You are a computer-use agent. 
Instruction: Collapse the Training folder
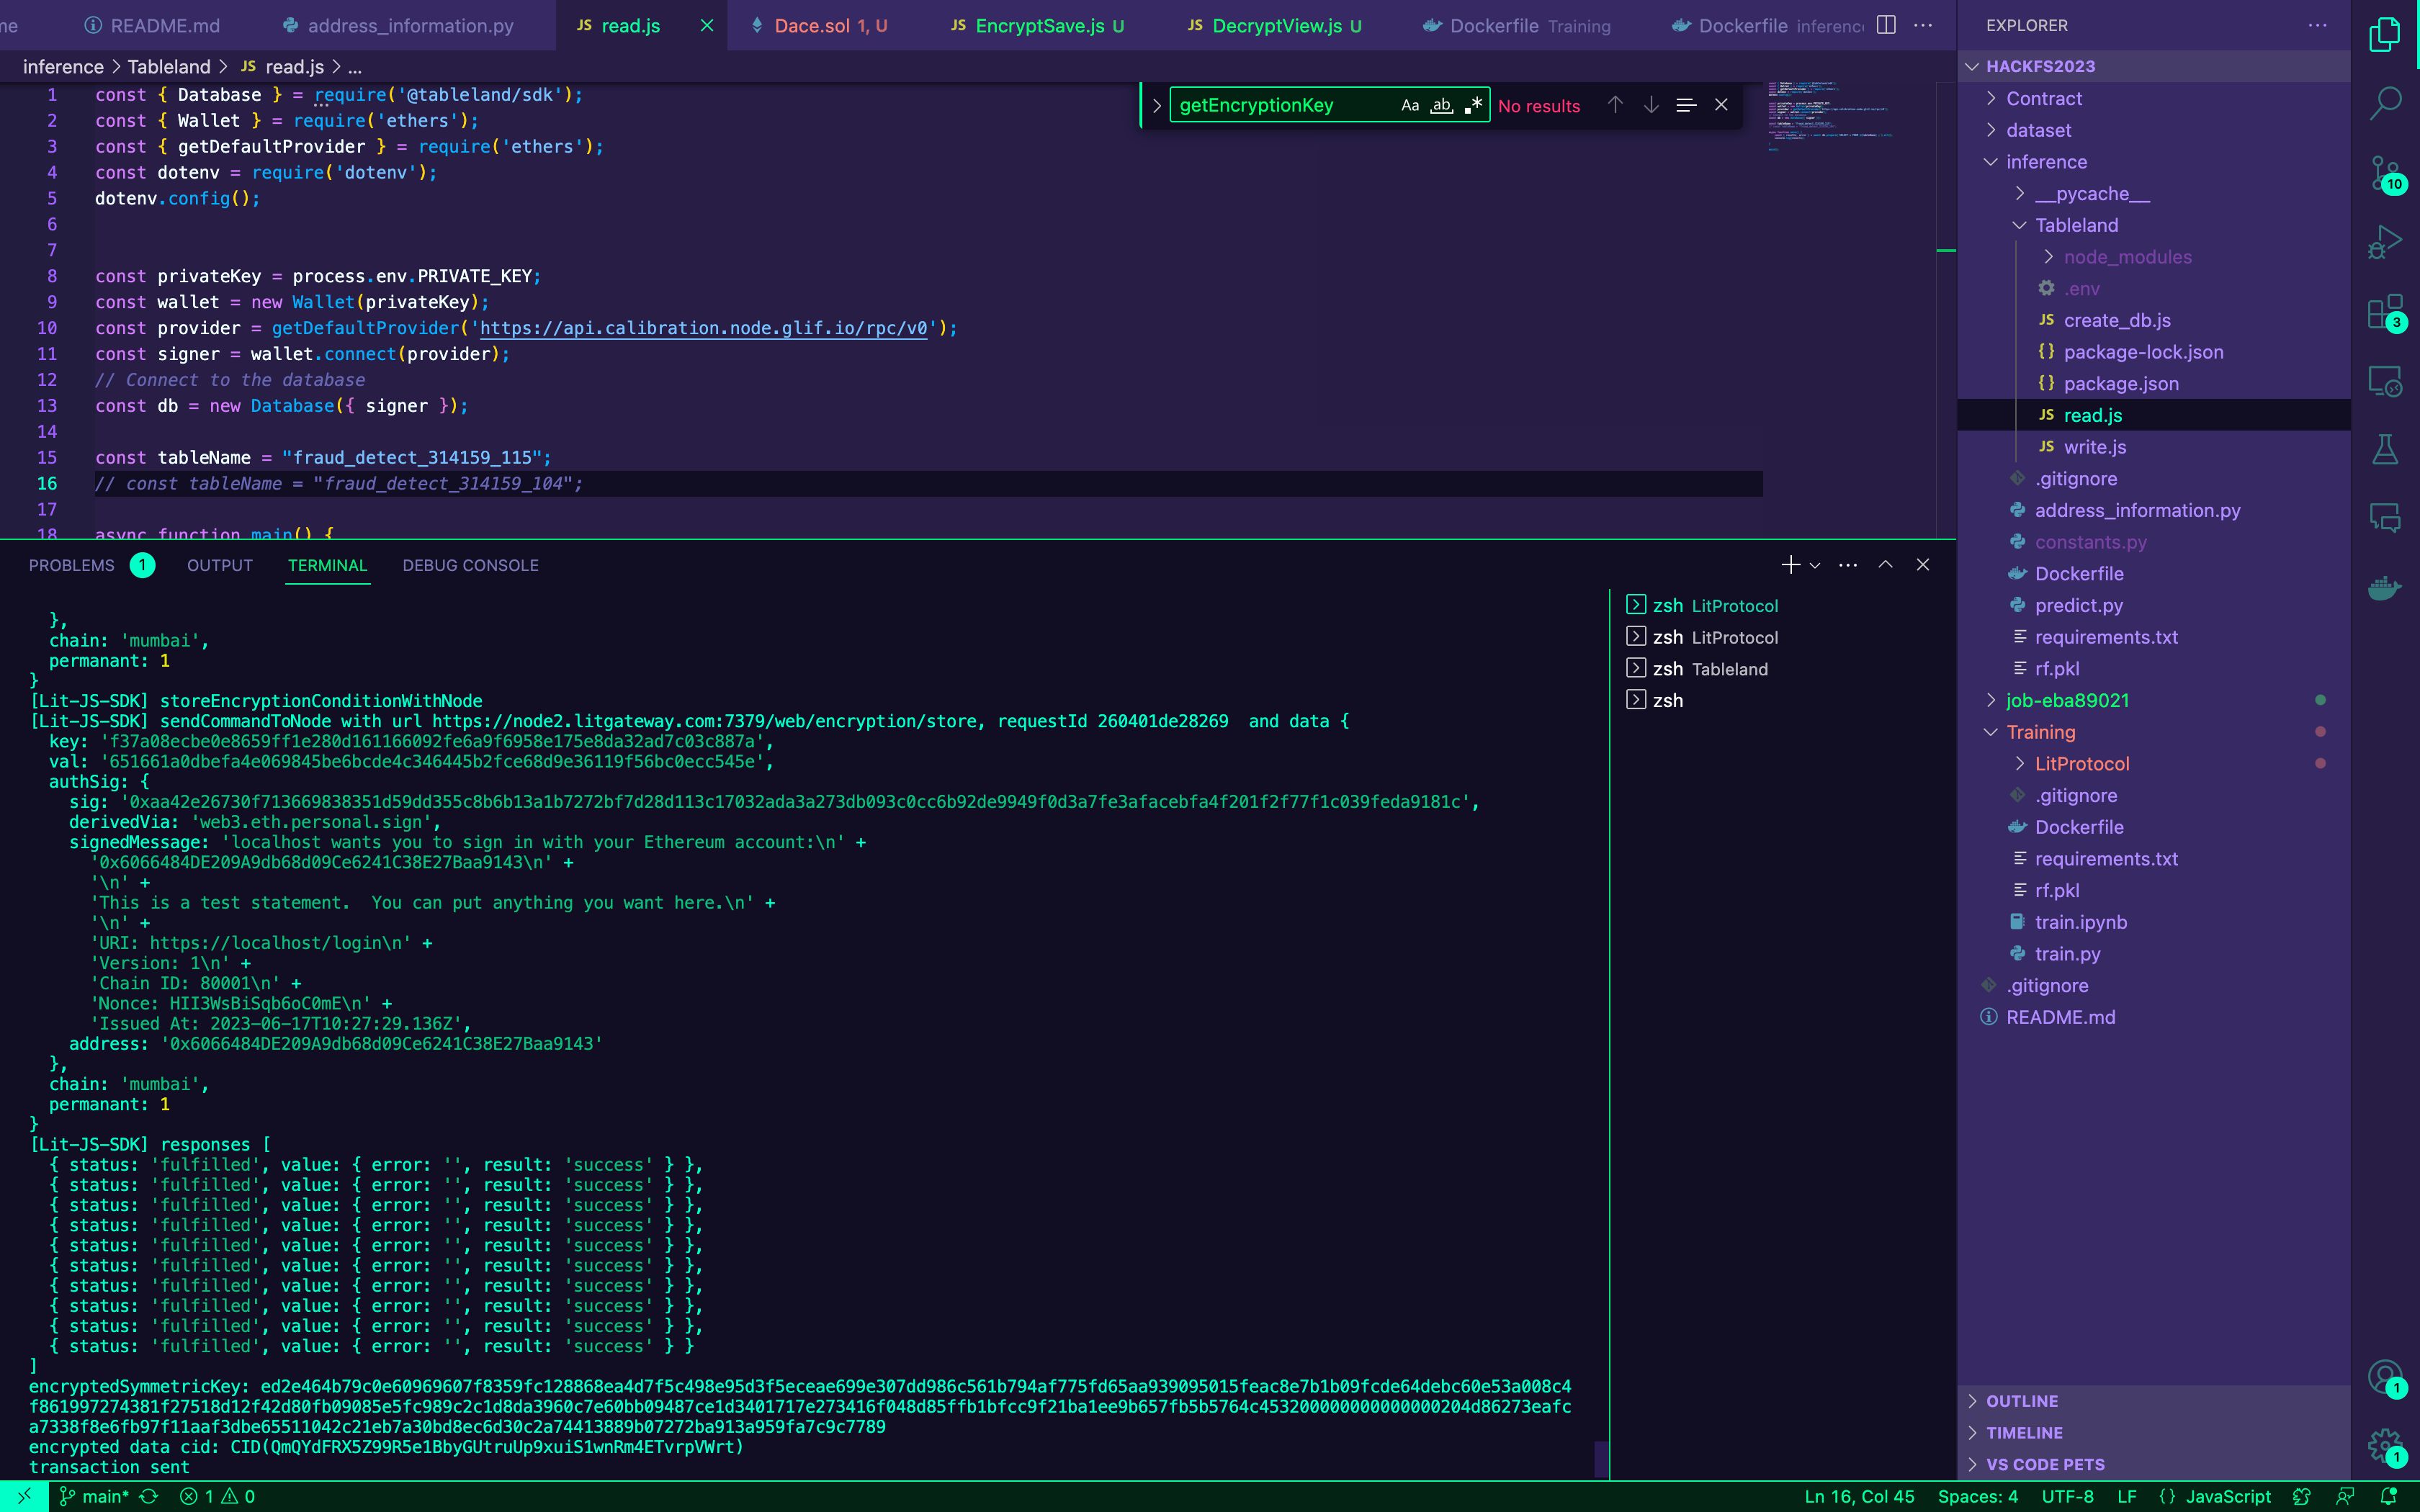[x=2040, y=732]
